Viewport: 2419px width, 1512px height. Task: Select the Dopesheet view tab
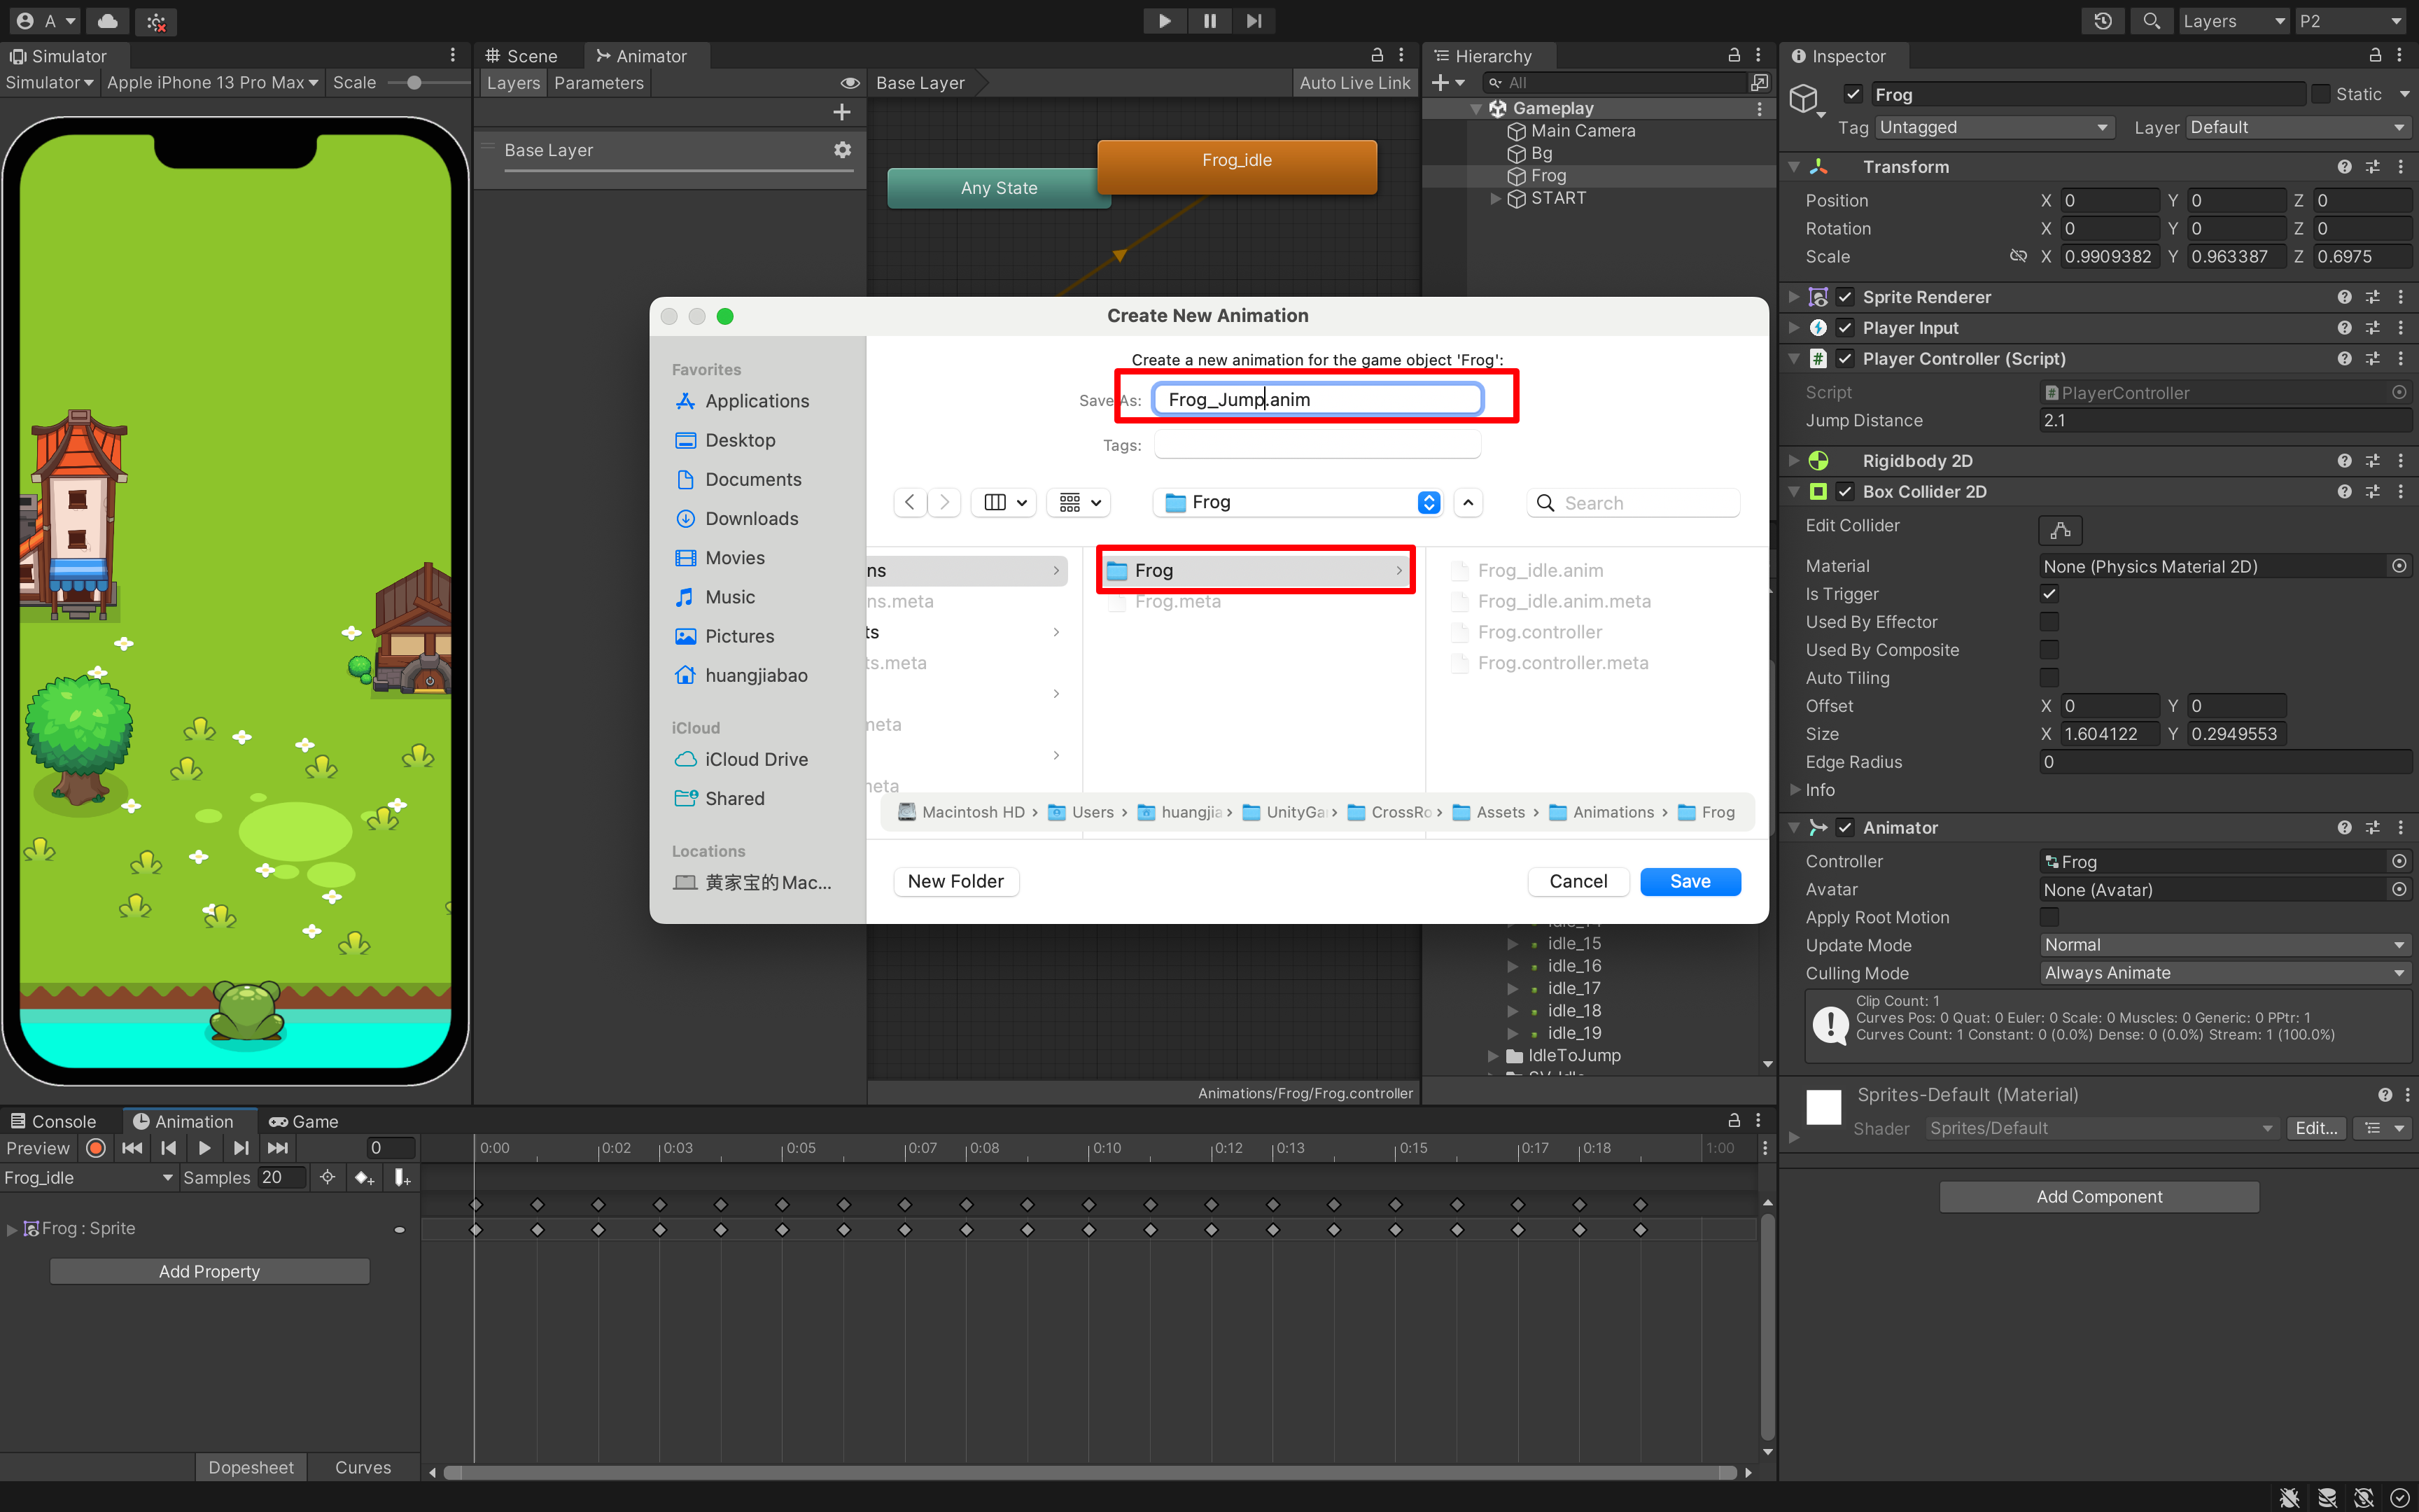click(x=251, y=1467)
